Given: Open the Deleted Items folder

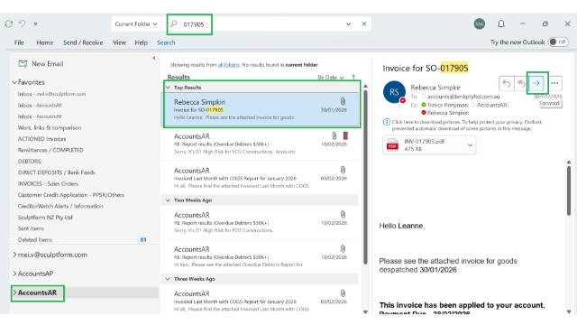Looking at the screenshot, I should point(35,240).
